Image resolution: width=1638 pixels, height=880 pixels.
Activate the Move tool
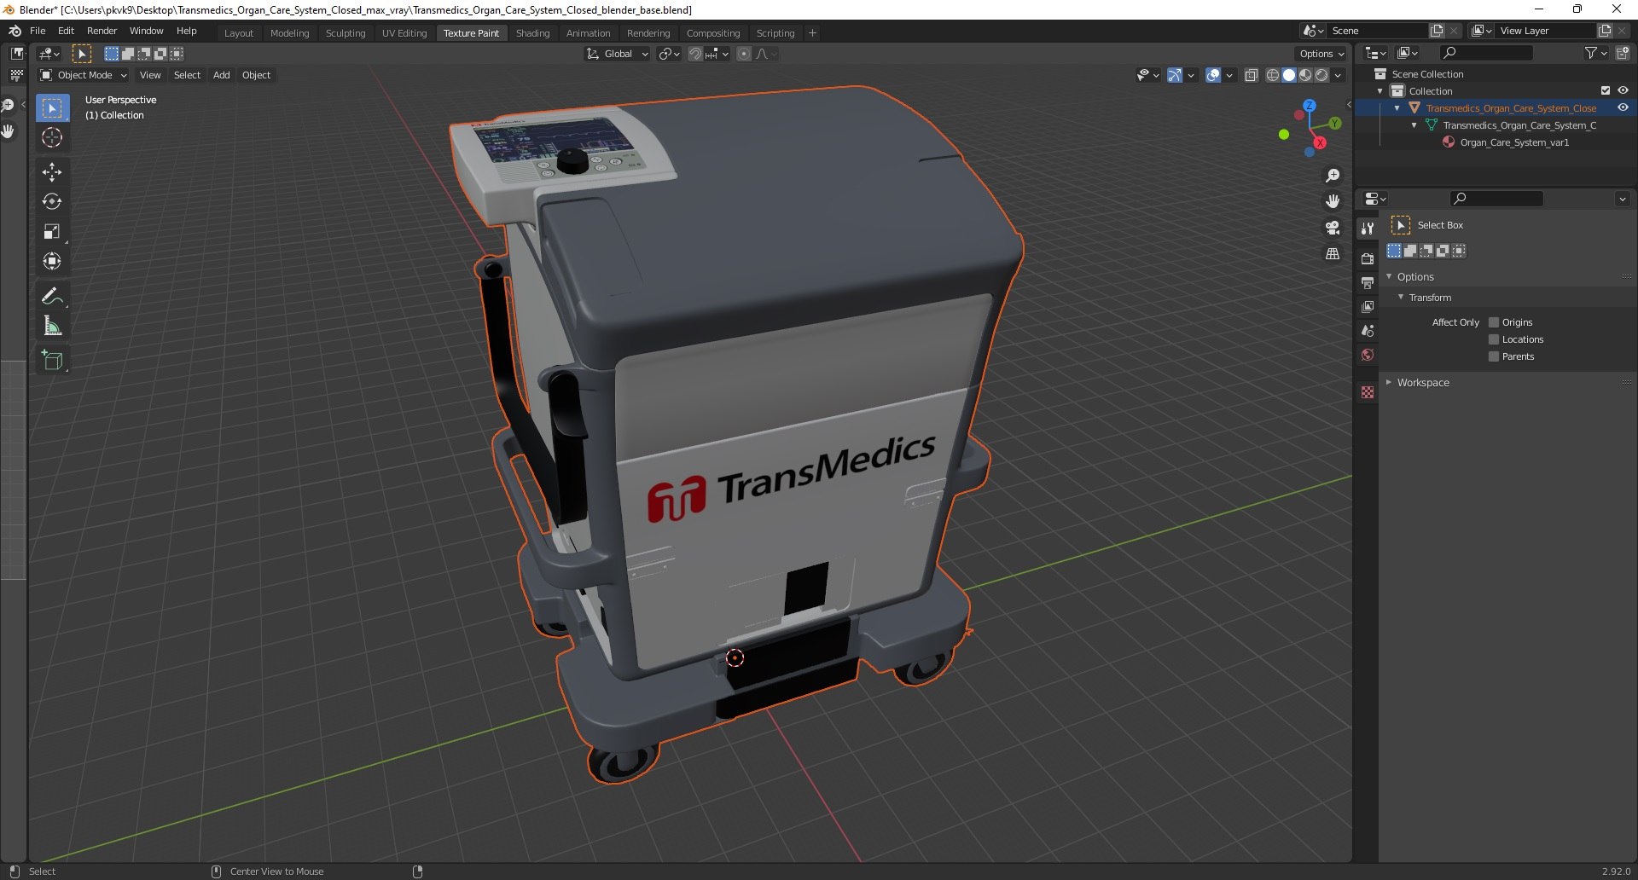[x=52, y=172]
